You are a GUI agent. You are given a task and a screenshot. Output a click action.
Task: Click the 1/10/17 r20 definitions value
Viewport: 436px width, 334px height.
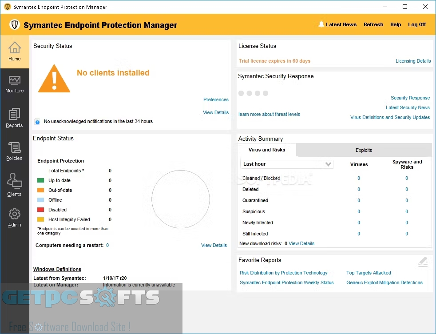pyautogui.click(x=115, y=278)
